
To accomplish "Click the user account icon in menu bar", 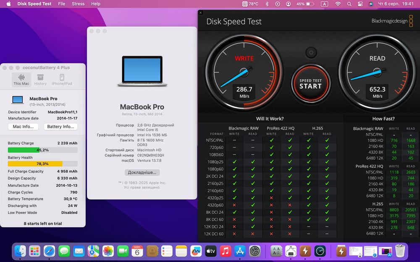I will [288, 4].
